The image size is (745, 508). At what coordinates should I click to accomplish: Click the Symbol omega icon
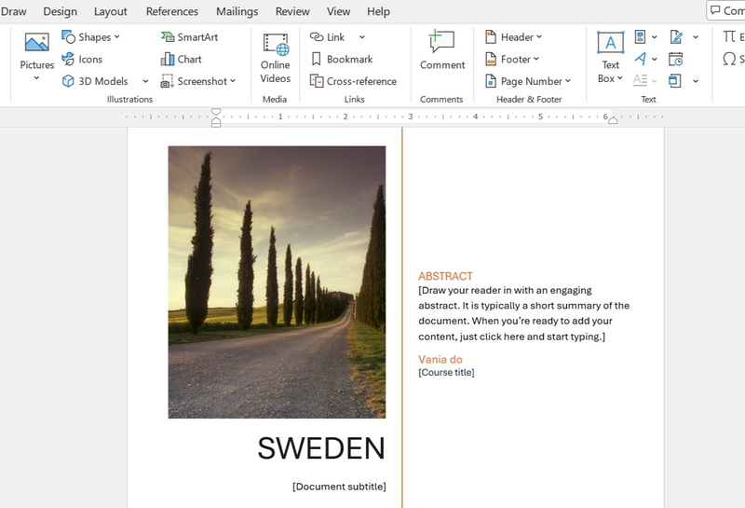729,59
